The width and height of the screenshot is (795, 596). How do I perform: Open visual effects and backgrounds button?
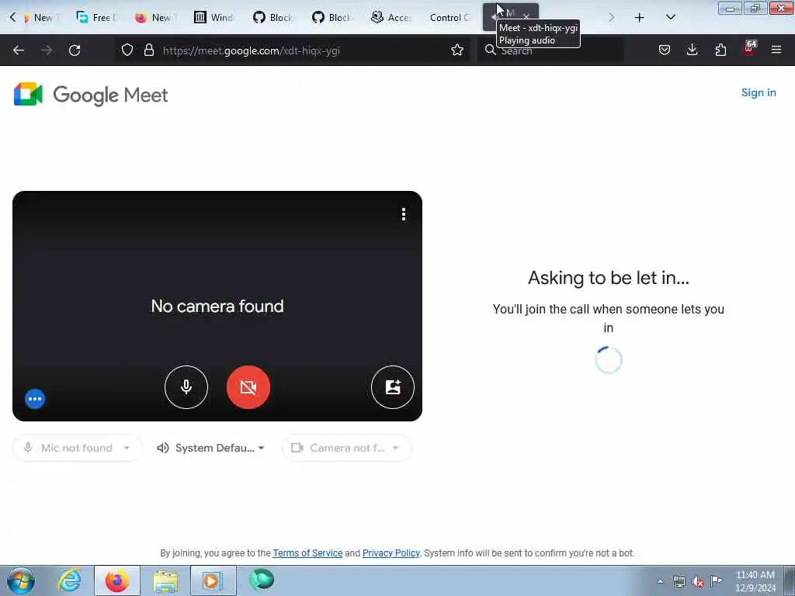click(393, 387)
